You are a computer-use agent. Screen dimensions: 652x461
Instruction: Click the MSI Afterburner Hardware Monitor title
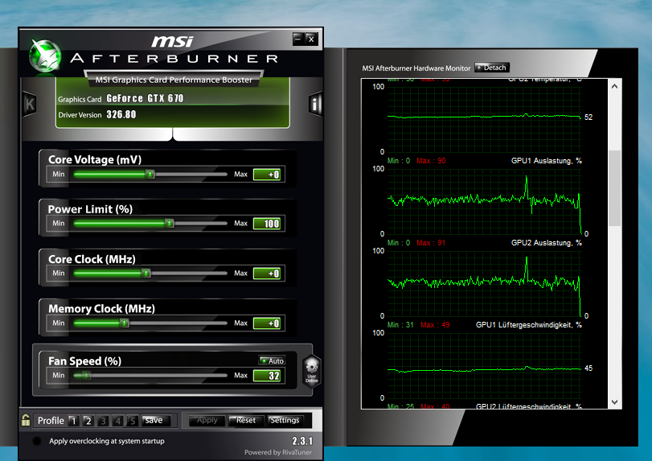[x=416, y=68]
